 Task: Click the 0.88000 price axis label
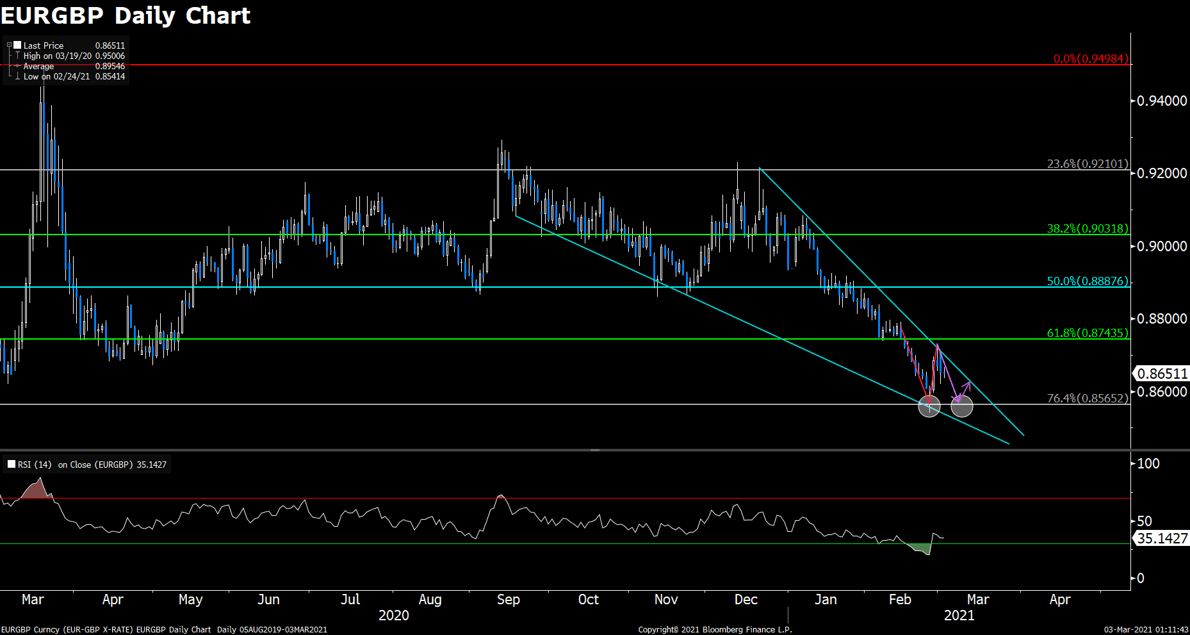point(1162,318)
